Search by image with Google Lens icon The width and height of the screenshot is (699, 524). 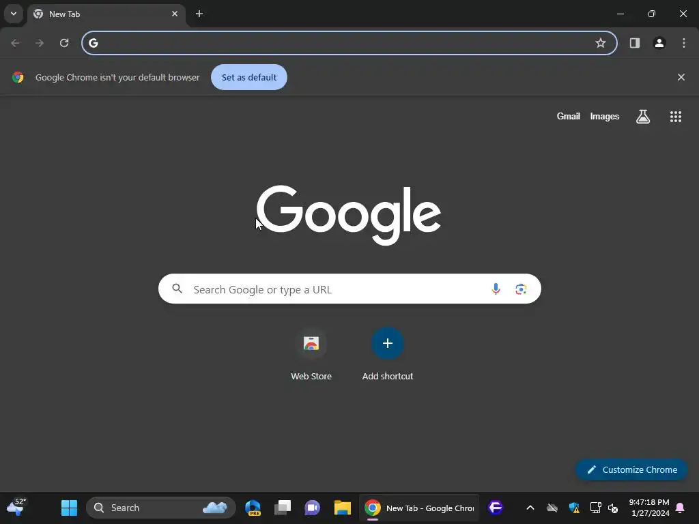pyautogui.click(x=521, y=289)
